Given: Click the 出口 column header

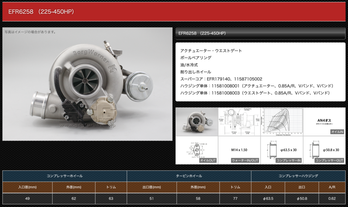Looking at the screenshot, I should pos(302,187).
